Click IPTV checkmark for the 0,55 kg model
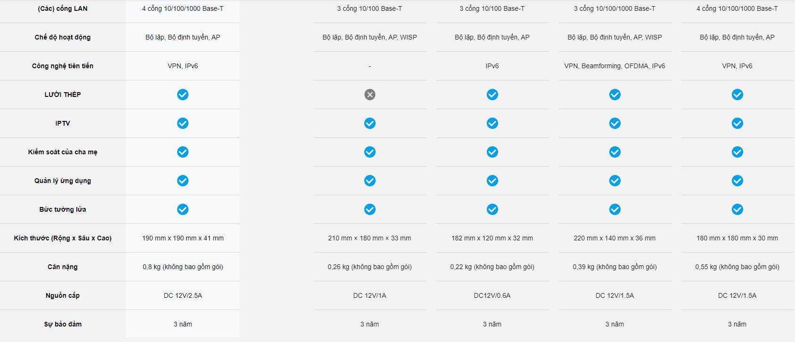Screen dimensions: 795x342 (x=738, y=123)
